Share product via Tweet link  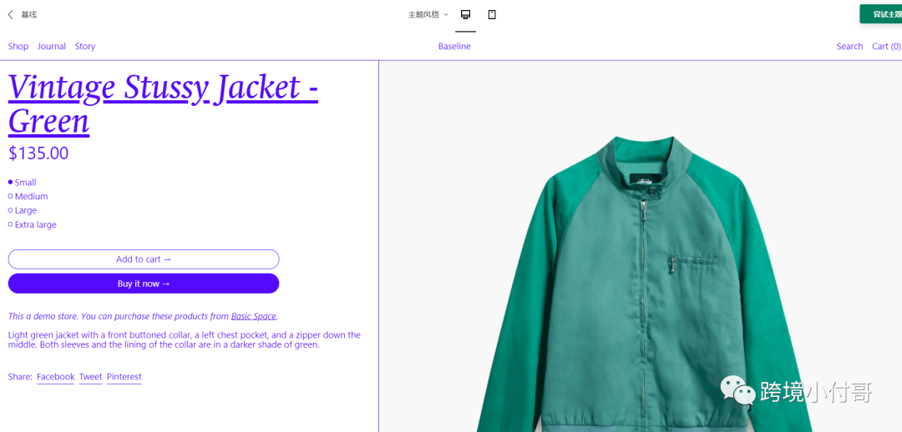(x=90, y=377)
